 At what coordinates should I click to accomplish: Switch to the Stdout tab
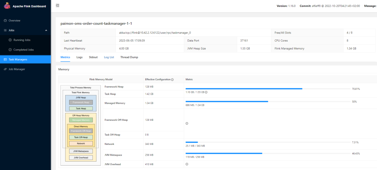point(93,57)
